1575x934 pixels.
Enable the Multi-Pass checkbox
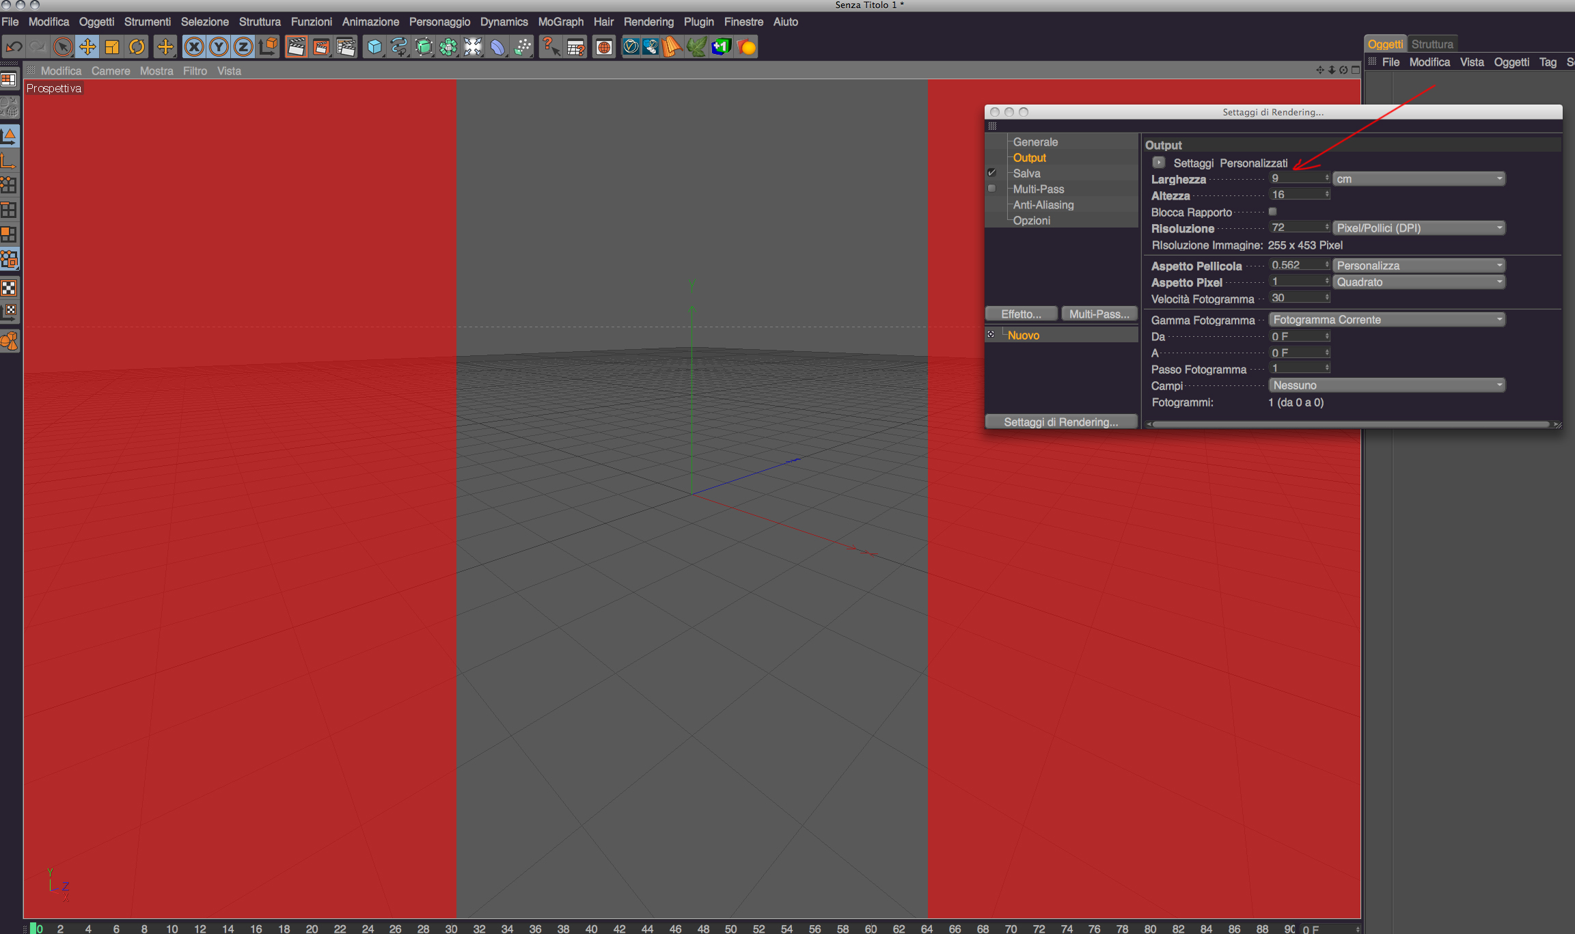click(x=991, y=189)
